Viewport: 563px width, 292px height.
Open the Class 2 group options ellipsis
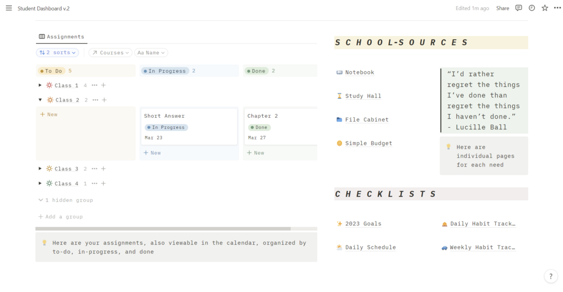click(95, 100)
